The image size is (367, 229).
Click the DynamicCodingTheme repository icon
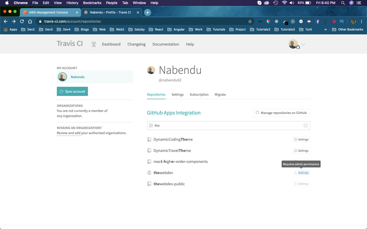click(149, 139)
